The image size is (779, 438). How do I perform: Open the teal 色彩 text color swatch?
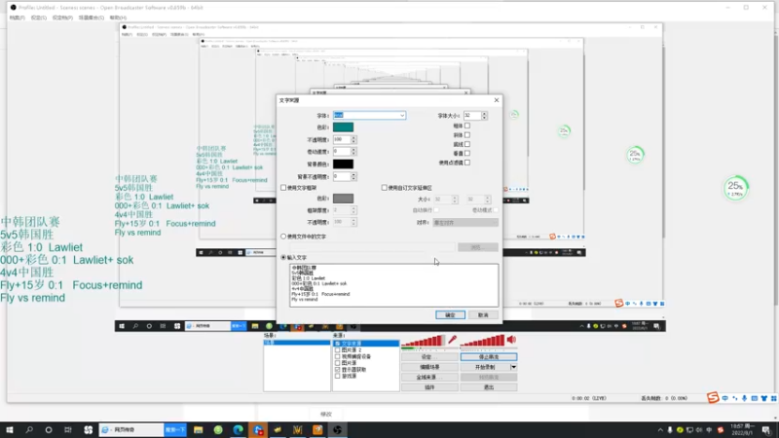coord(344,128)
